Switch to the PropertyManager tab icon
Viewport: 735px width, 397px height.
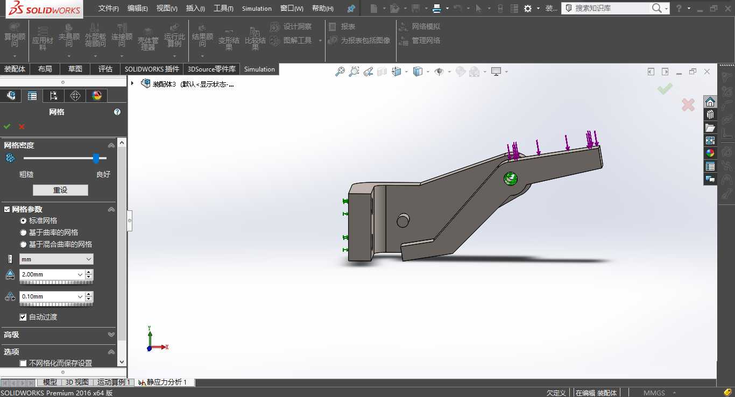coord(32,96)
